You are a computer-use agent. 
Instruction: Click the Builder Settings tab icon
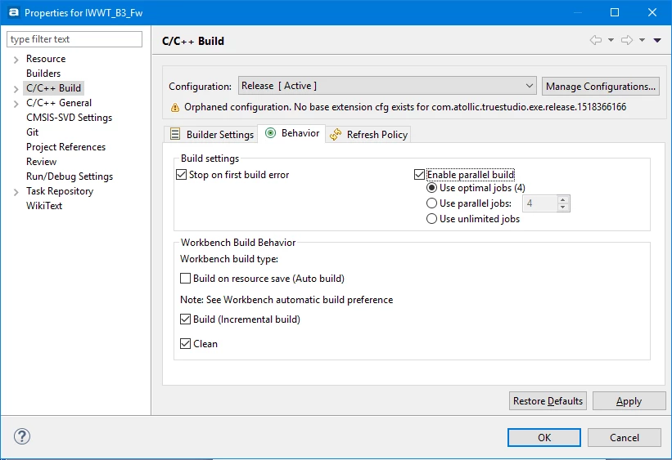click(x=175, y=134)
